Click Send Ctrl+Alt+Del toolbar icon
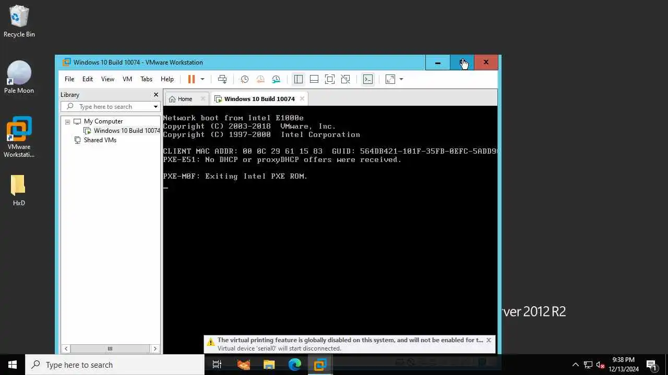 (x=222, y=79)
